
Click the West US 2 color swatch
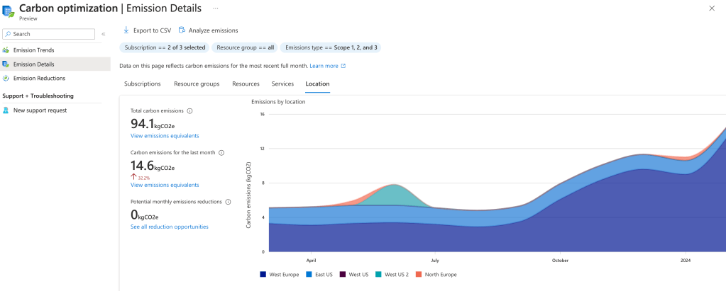[x=380, y=274]
